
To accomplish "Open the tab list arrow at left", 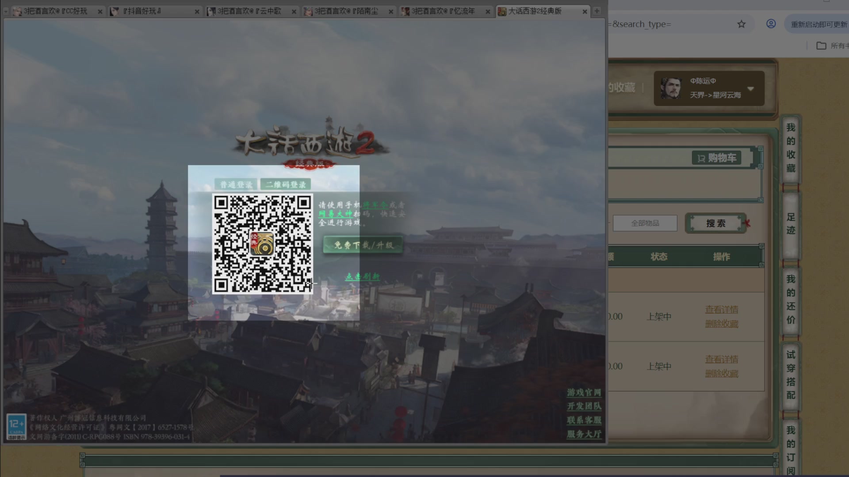I will coord(6,11).
